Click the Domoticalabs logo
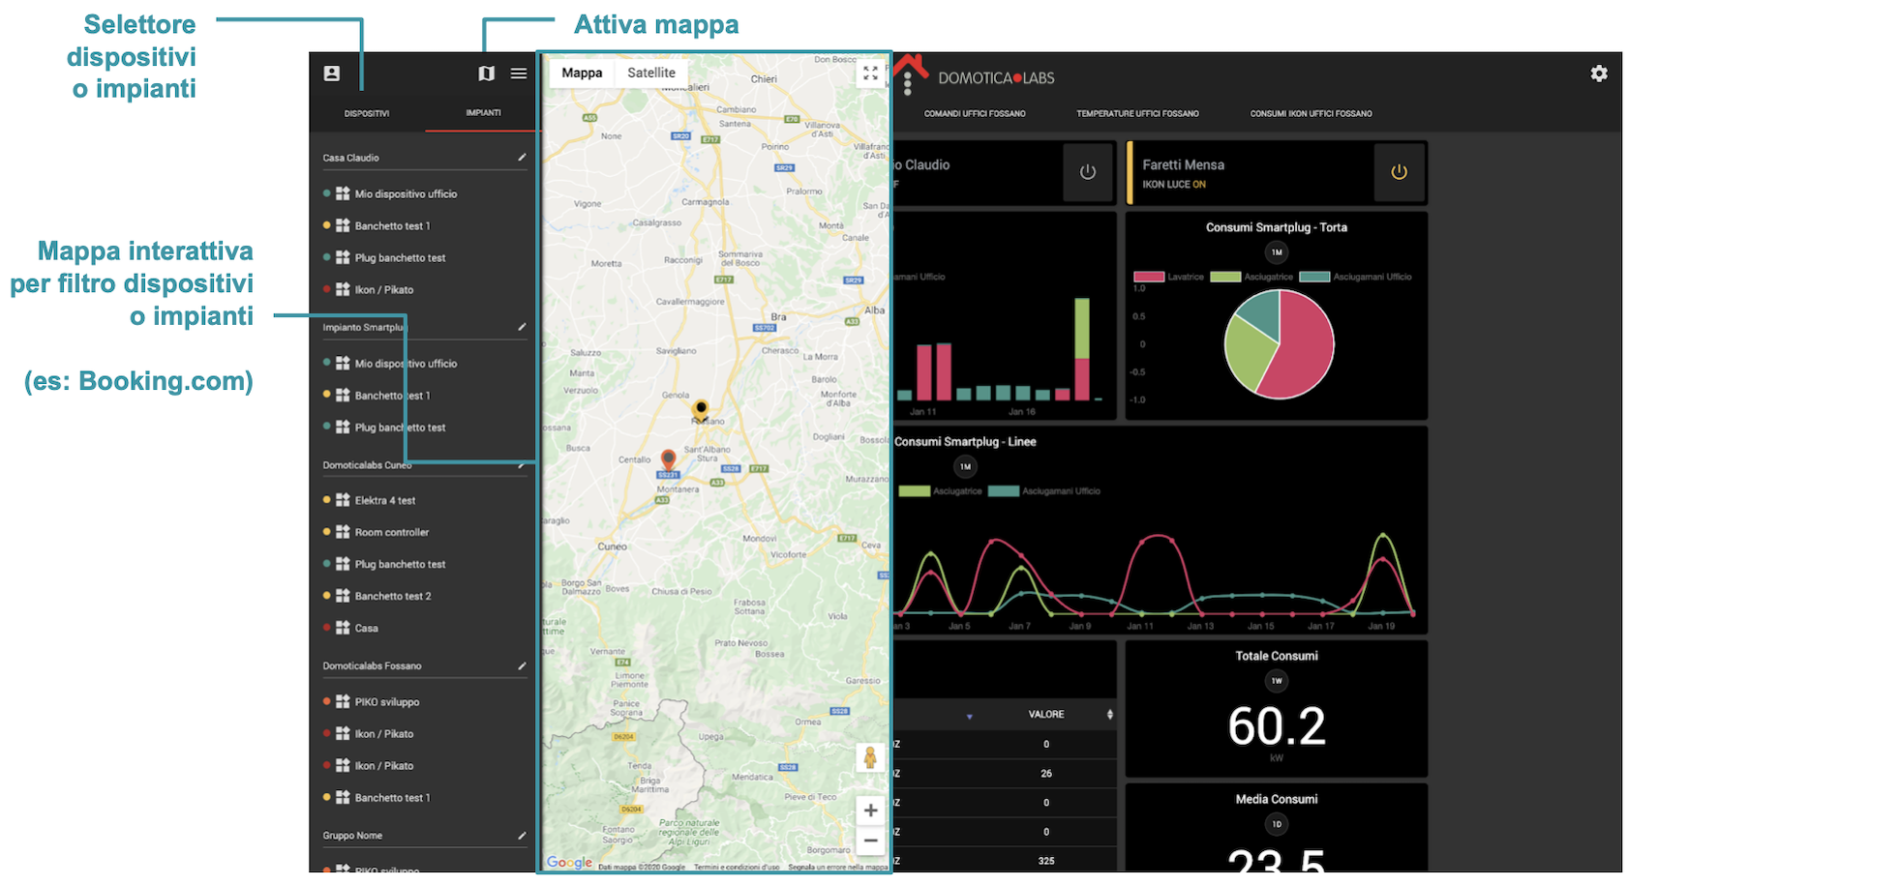1899x885 pixels. [x=996, y=77]
